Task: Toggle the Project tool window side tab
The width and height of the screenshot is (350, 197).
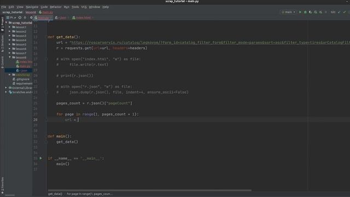Action: [x=2, y=24]
